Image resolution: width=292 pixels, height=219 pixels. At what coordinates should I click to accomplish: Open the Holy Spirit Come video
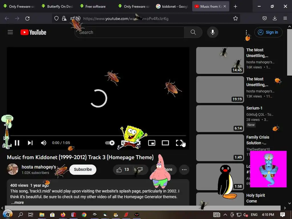(255, 198)
